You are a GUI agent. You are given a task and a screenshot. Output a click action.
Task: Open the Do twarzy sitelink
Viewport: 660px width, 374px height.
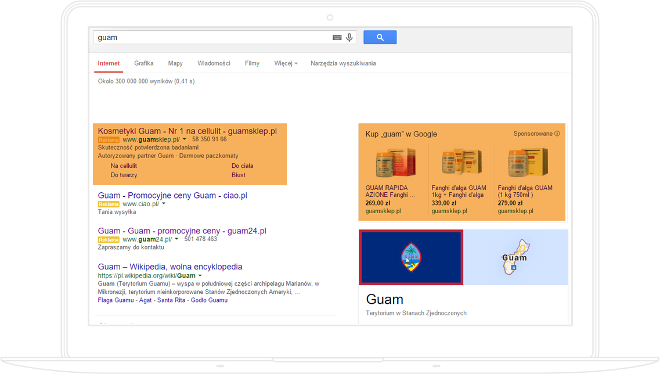124,175
